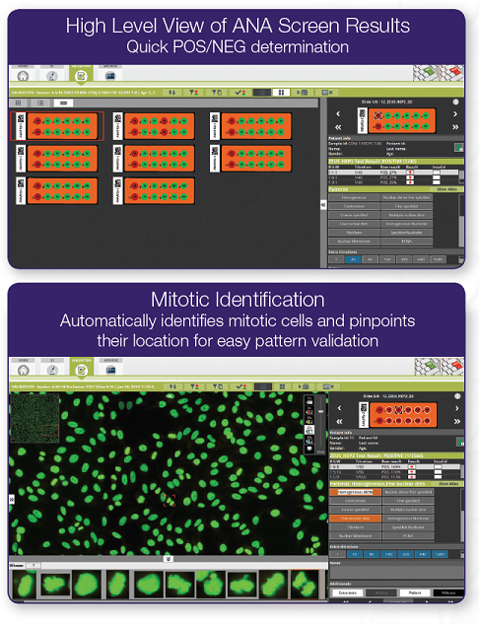Click the filter-with-person icon in upper toolbar

pyautogui.click(x=194, y=93)
